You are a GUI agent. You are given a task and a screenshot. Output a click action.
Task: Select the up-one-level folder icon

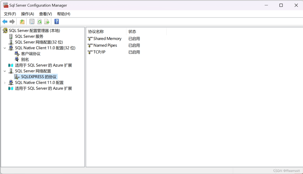tap(22, 21)
